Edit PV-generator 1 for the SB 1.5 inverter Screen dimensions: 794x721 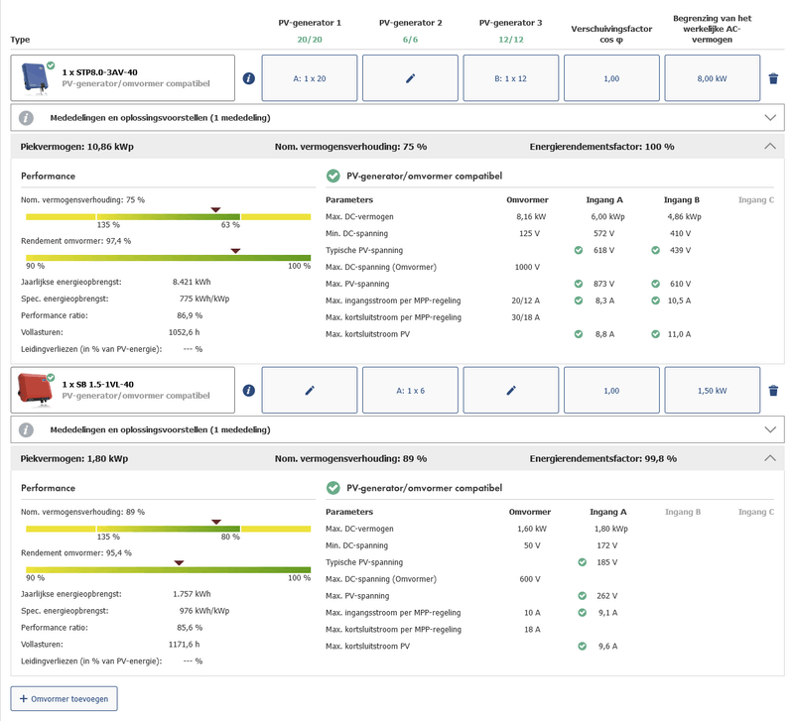[x=310, y=391]
